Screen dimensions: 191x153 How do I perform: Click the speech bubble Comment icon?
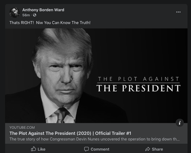coord(86,149)
